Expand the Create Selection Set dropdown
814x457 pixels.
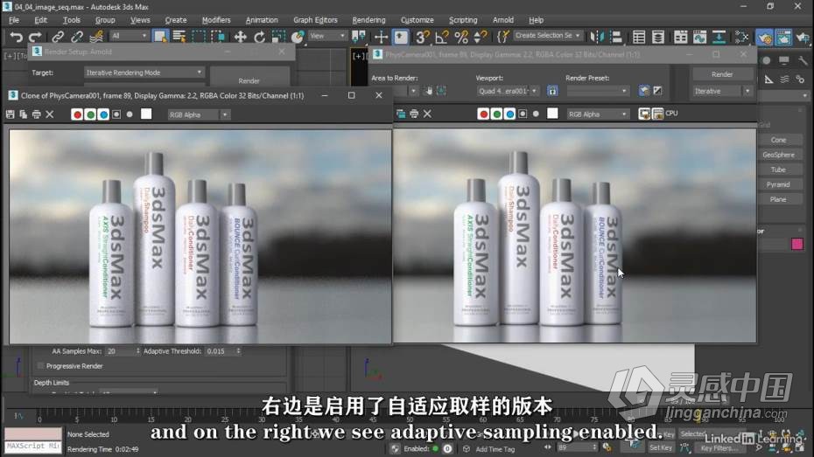point(548,36)
